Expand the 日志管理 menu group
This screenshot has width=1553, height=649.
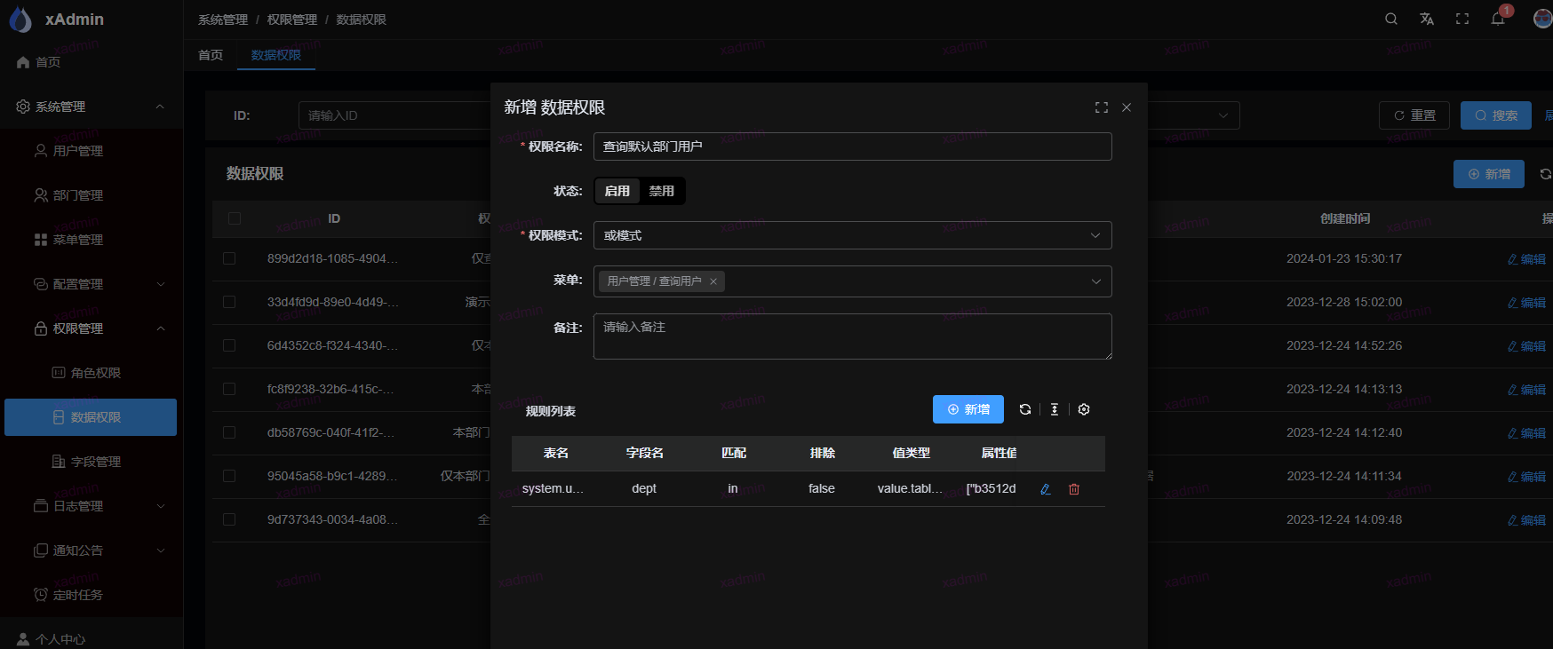click(92, 506)
